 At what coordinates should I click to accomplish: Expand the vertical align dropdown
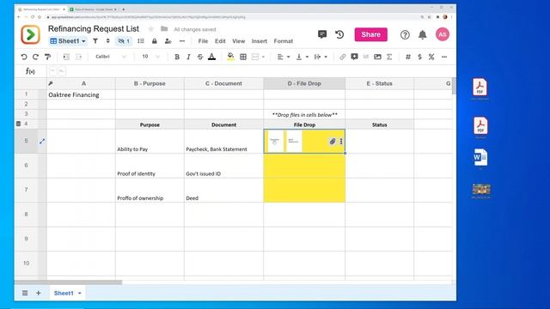307,57
